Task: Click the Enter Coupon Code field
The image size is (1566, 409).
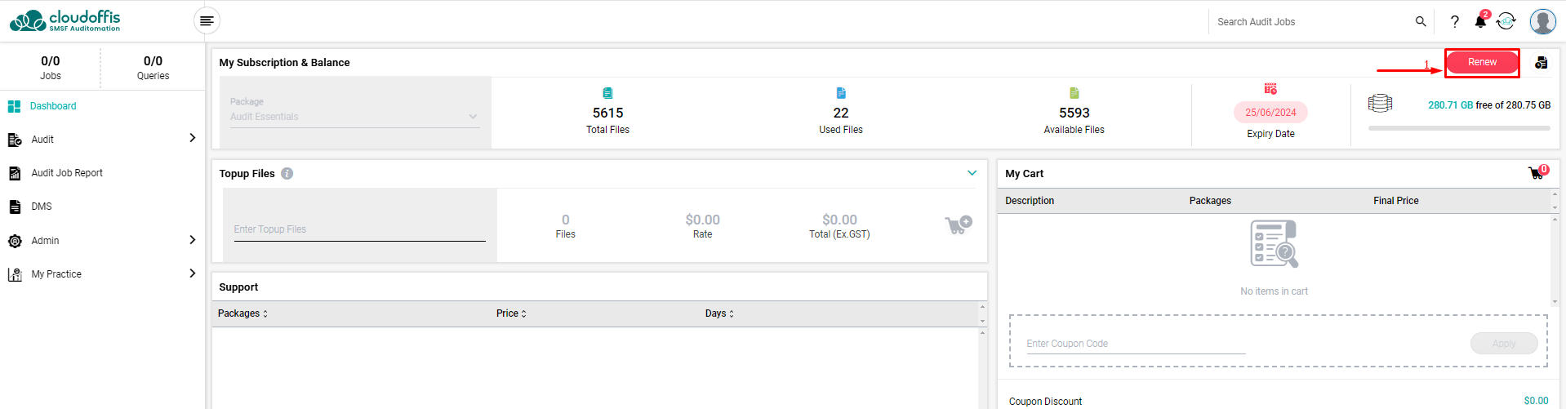Action: [x=1136, y=344]
